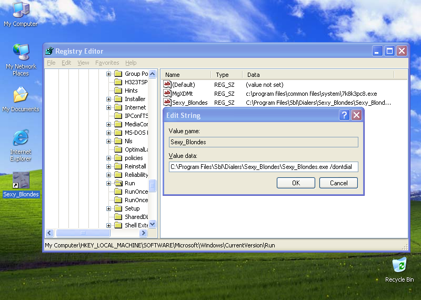Viewport: 421px width, 300px height.
Task: Expand the Internet tree node
Action: [x=108, y=107]
